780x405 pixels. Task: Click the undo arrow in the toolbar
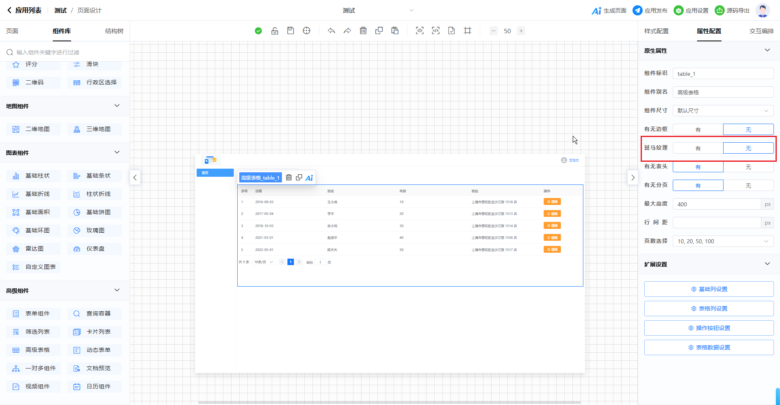[331, 31]
